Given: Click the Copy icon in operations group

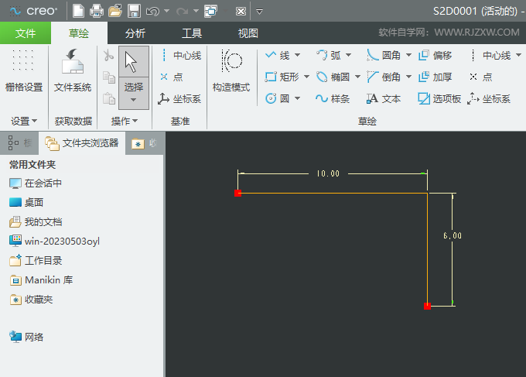Looking at the screenshot, I should click(109, 77).
